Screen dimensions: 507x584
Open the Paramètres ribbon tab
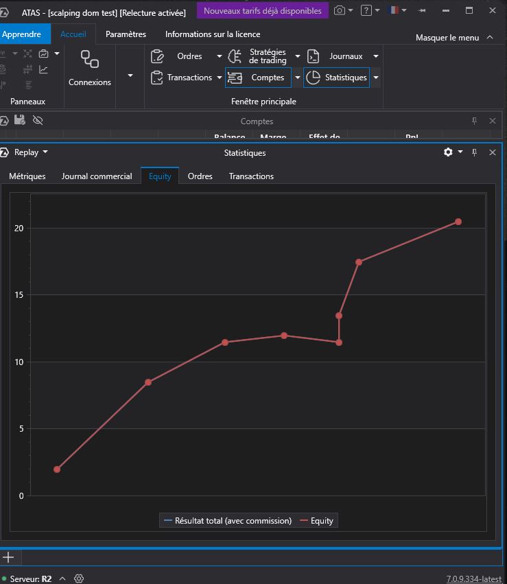pyautogui.click(x=126, y=34)
